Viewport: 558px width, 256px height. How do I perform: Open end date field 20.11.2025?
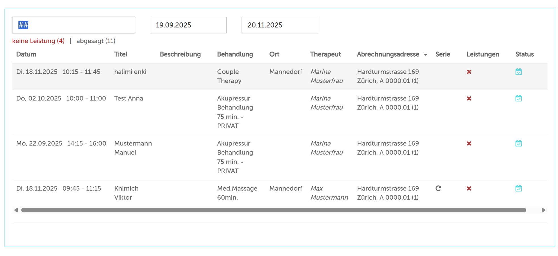point(280,25)
